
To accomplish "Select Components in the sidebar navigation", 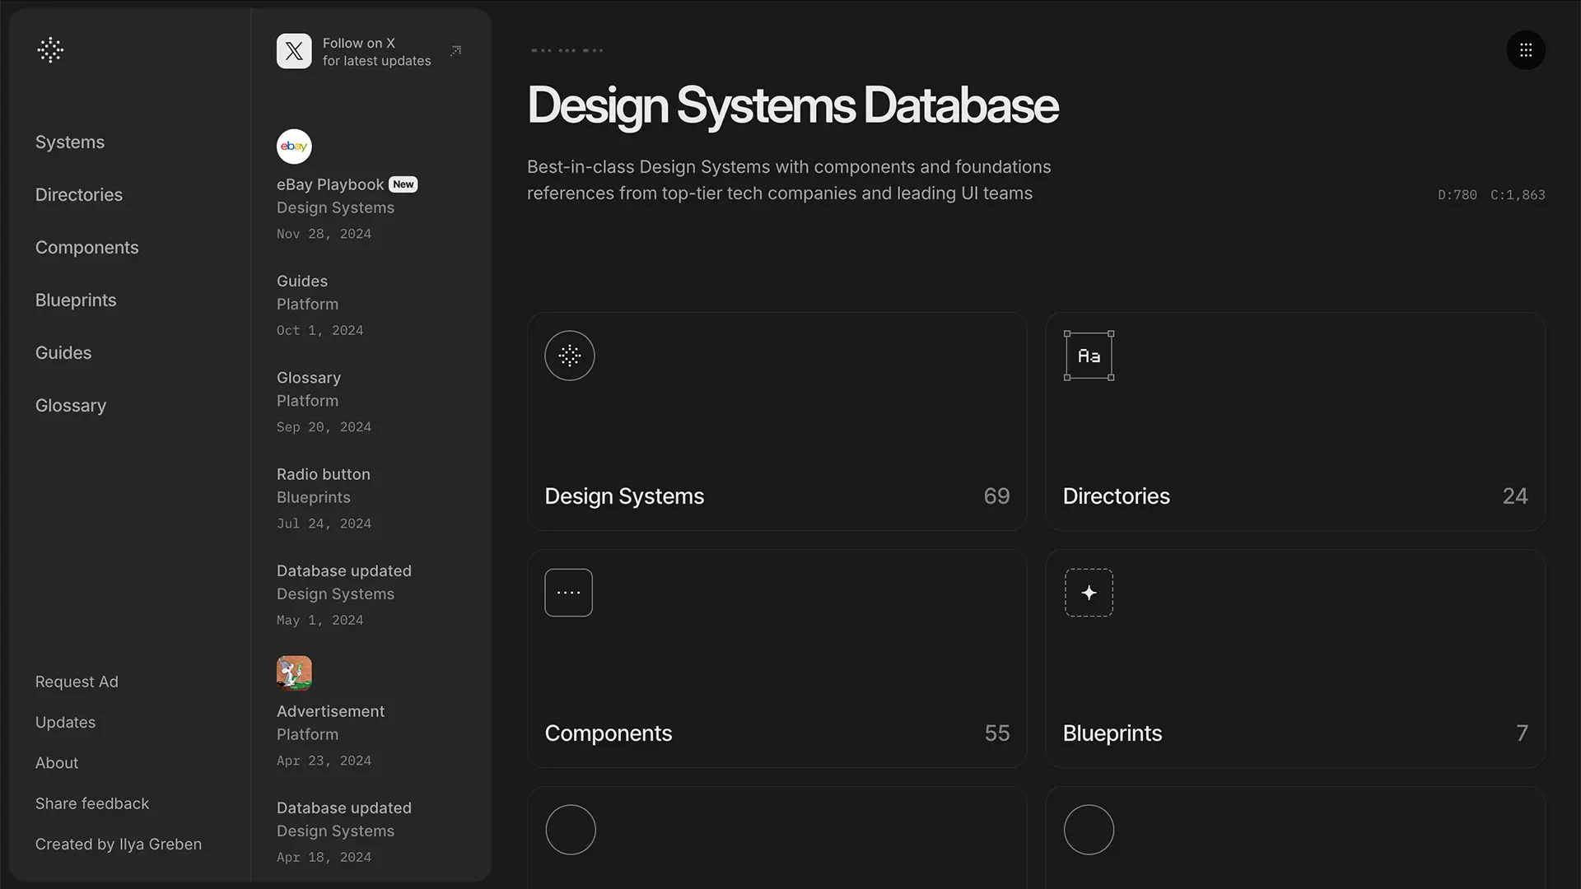I will pyautogui.click(x=87, y=248).
